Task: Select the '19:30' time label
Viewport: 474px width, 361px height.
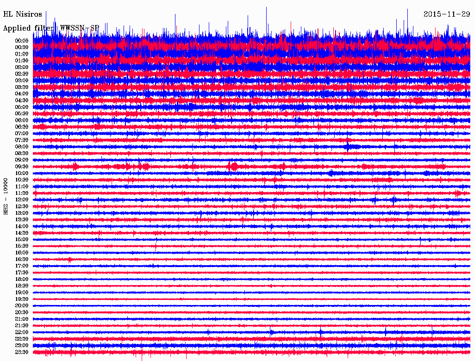Action: pyautogui.click(x=22, y=299)
